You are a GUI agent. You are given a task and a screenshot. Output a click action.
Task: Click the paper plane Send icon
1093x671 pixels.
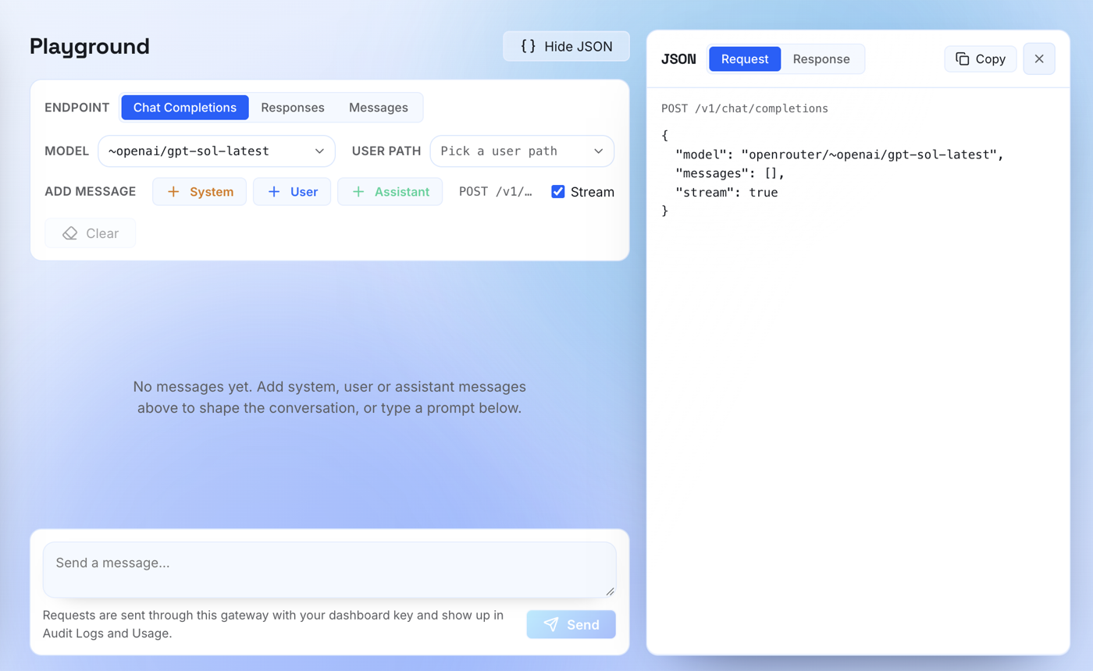(551, 625)
